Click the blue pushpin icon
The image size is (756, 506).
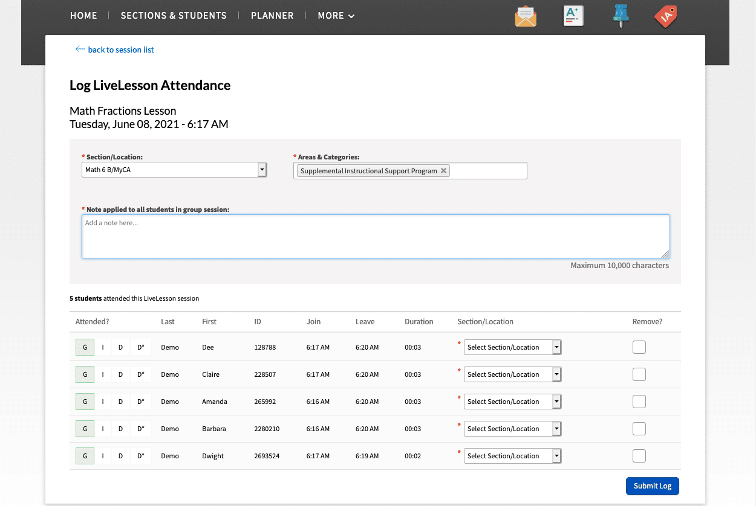click(x=621, y=16)
